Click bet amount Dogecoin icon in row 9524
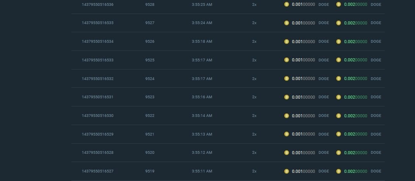The width and height of the screenshot is (415, 181). tap(287, 78)
